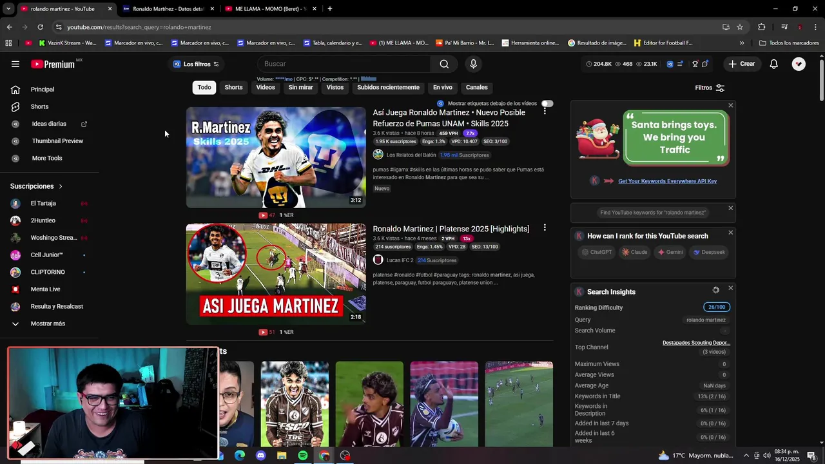This screenshot has width=825, height=464.
Task: Open Get Your Keywords Everywhere API Key link
Action: pos(667,181)
